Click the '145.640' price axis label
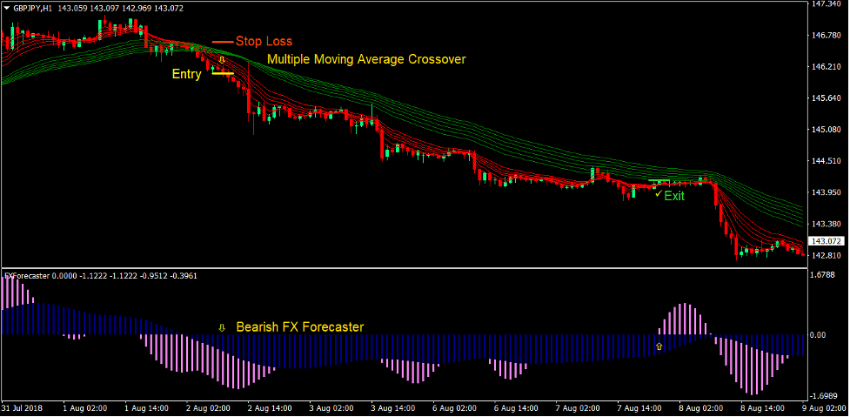 [826, 98]
